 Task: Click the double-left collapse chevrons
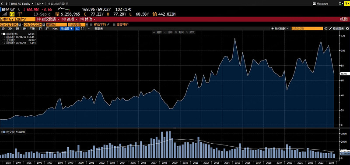pyautogui.click(x=325, y=28)
